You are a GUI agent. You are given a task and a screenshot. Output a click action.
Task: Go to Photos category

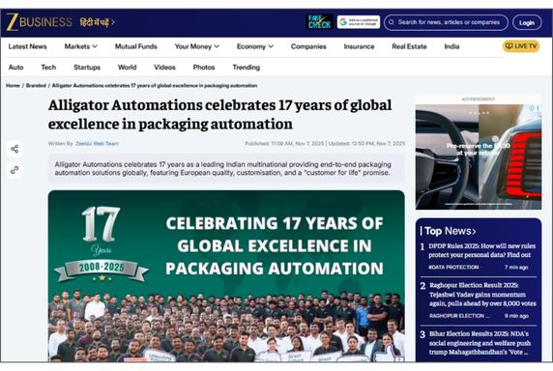point(204,68)
